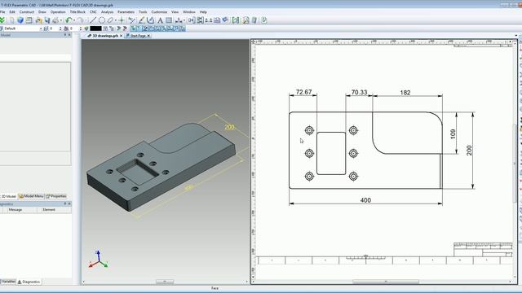Close the Start Page tab
The image size is (522, 293).
[148, 36]
